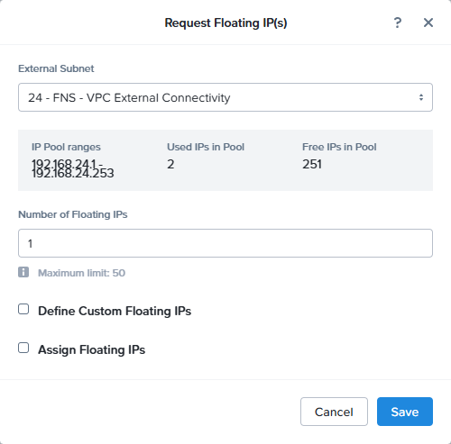Click the Assign Floating IPs label text

pos(92,349)
